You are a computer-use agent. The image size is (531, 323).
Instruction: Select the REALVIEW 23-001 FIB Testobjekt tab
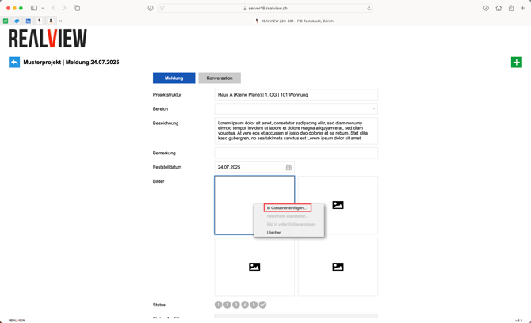[x=295, y=21]
